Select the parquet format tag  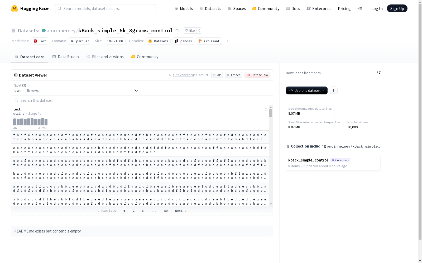tap(80, 41)
